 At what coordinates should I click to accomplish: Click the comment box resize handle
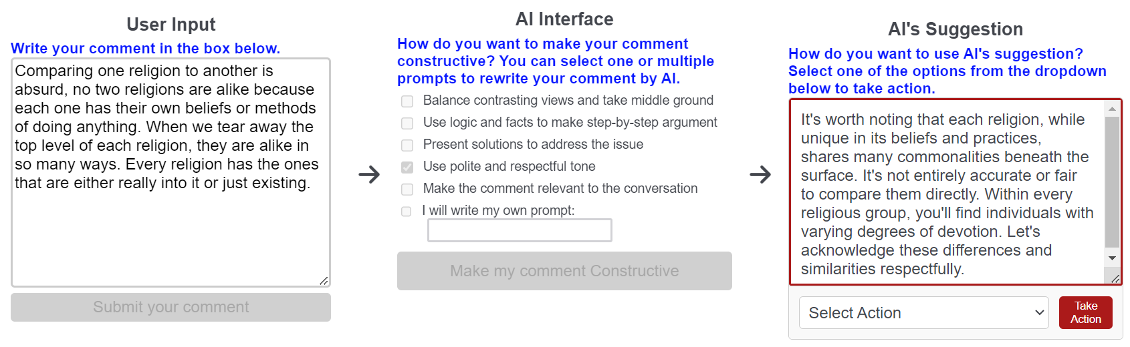[324, 280]
